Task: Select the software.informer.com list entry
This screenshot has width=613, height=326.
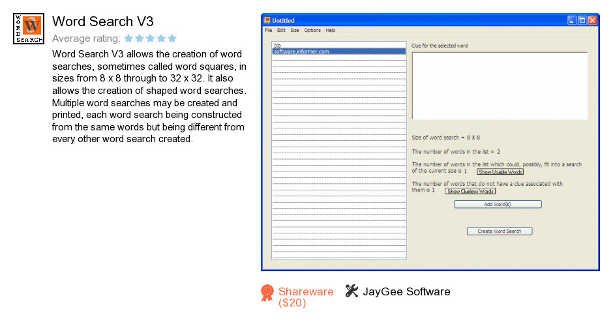Action: [x=339, y=52]
